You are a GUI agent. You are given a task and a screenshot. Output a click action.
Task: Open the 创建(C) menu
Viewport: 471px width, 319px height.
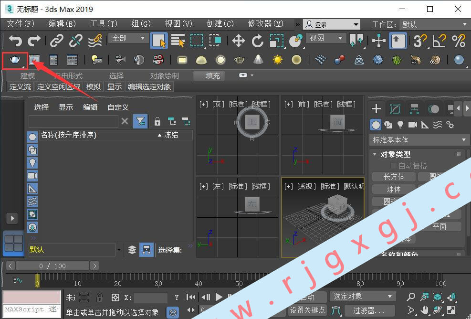pos(220,24)
